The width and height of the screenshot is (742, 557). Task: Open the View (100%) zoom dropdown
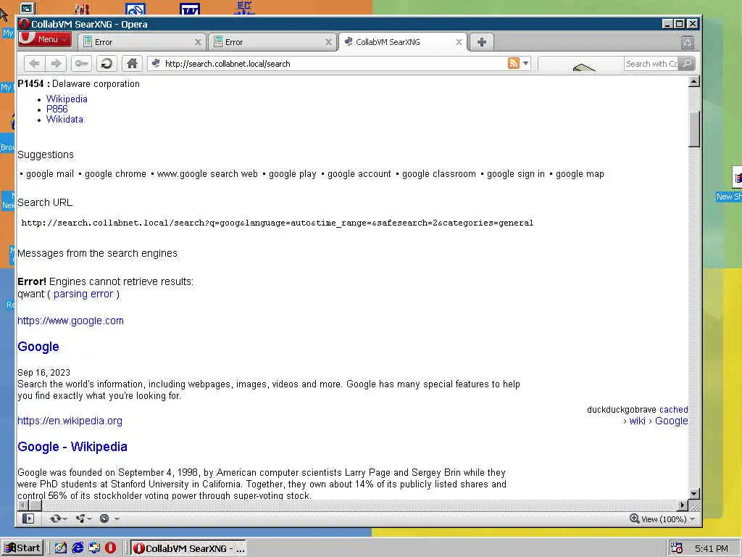tap(662, 519)
